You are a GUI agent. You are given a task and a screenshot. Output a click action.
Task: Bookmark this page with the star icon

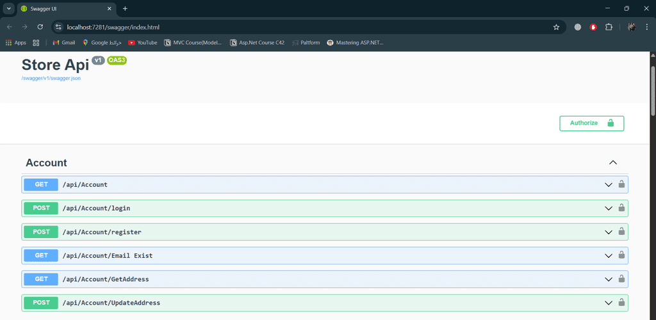point(556,27)
